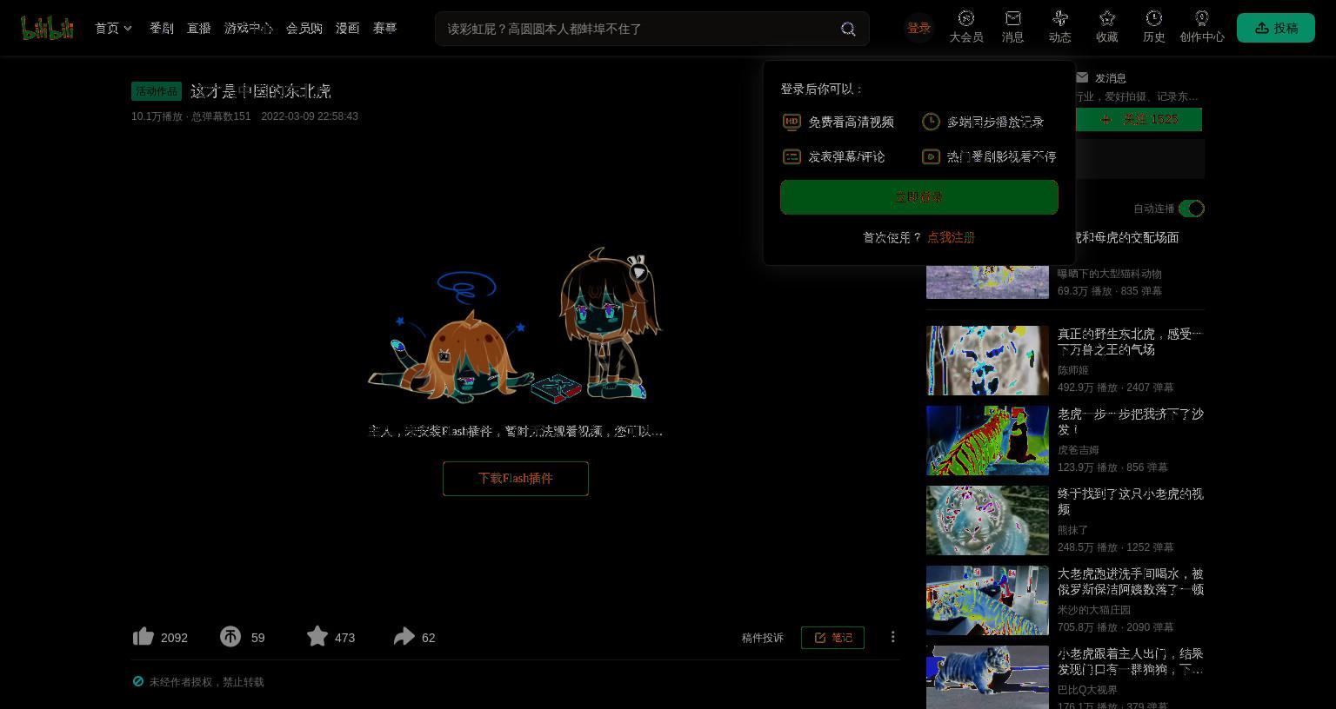Click the 10.1万播放 view count
1336x709 pixels.
[157, 116]
